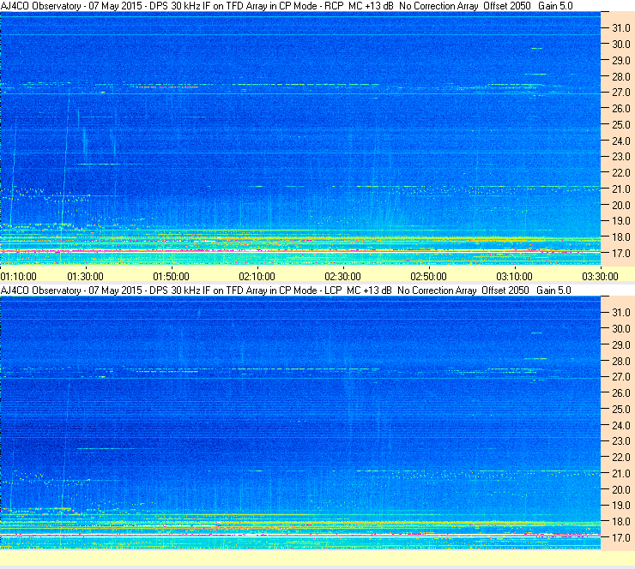The image size is (635, 569).
Task: Click 24.0 on the LCP frequency axis
Action: (x=621, y=425)
